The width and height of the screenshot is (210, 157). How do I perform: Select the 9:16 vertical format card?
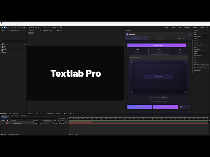(137, 51)
